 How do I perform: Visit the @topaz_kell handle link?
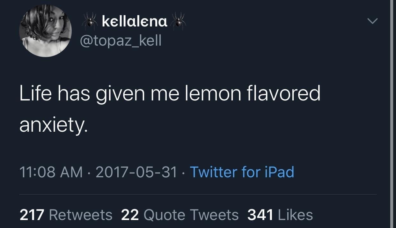[121, 40]
